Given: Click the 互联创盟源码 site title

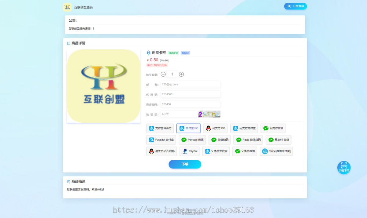Looking at the screenshot, I should pyautogui.click(x=83, y=7).
